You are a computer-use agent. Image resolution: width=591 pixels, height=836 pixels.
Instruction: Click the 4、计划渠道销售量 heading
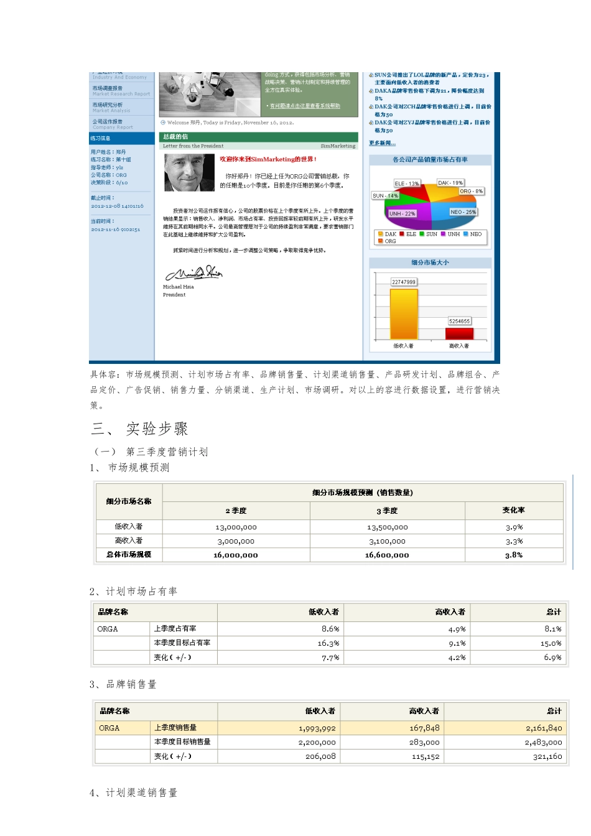[x=134, y=792]
